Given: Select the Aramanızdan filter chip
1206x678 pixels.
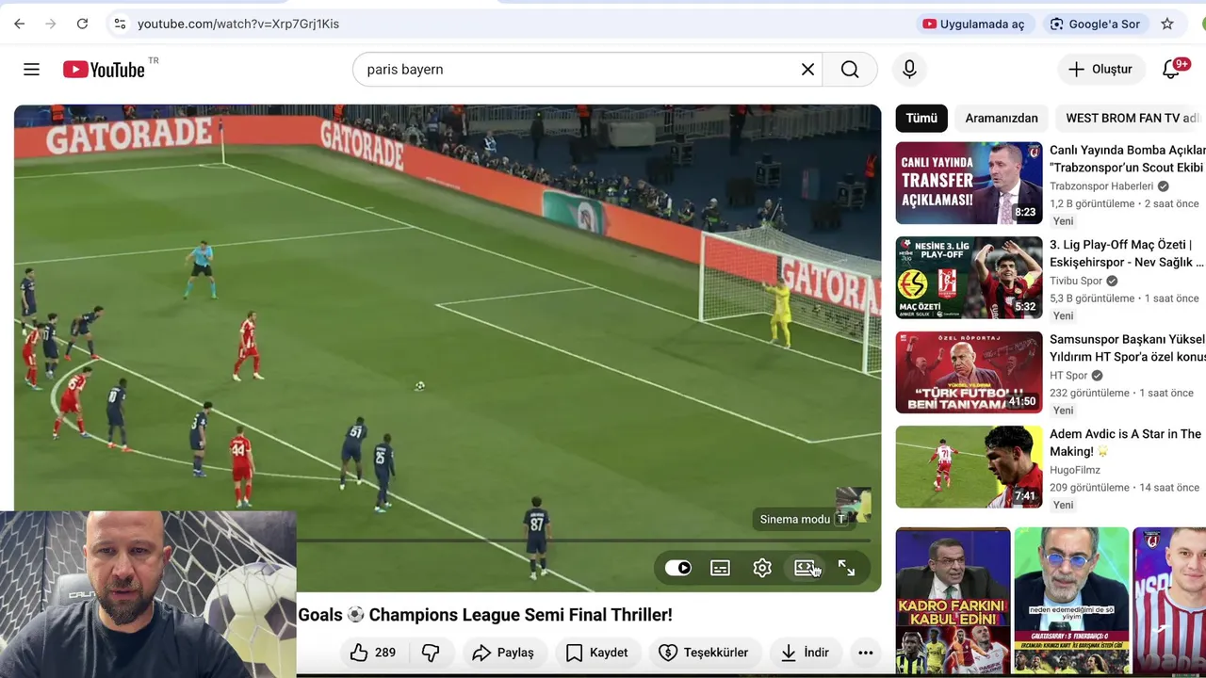Looking at the screenshot, I should coord(1002,118).
